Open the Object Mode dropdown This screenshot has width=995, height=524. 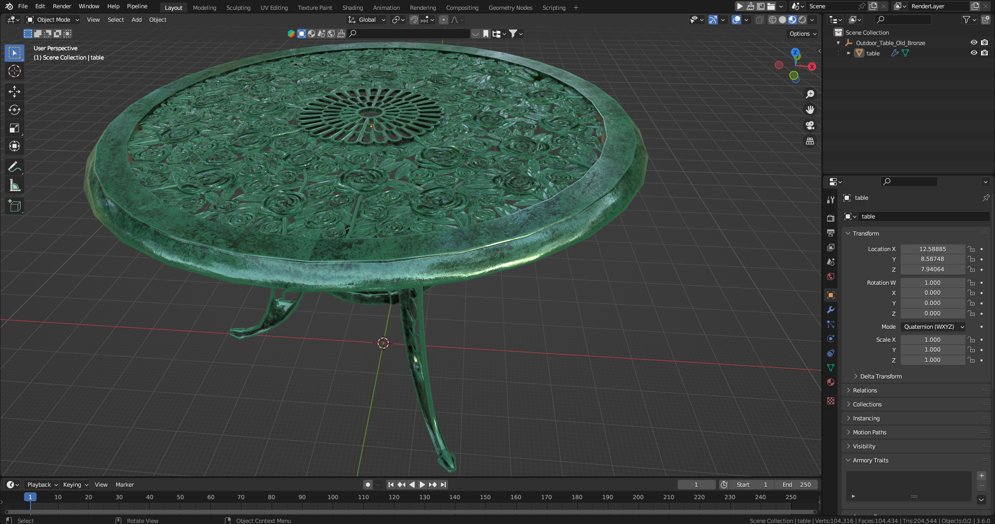(x=53, y=20)
